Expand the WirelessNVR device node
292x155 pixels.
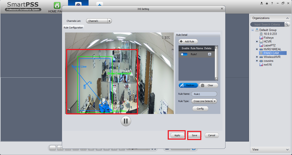click(x=257, y=57)
